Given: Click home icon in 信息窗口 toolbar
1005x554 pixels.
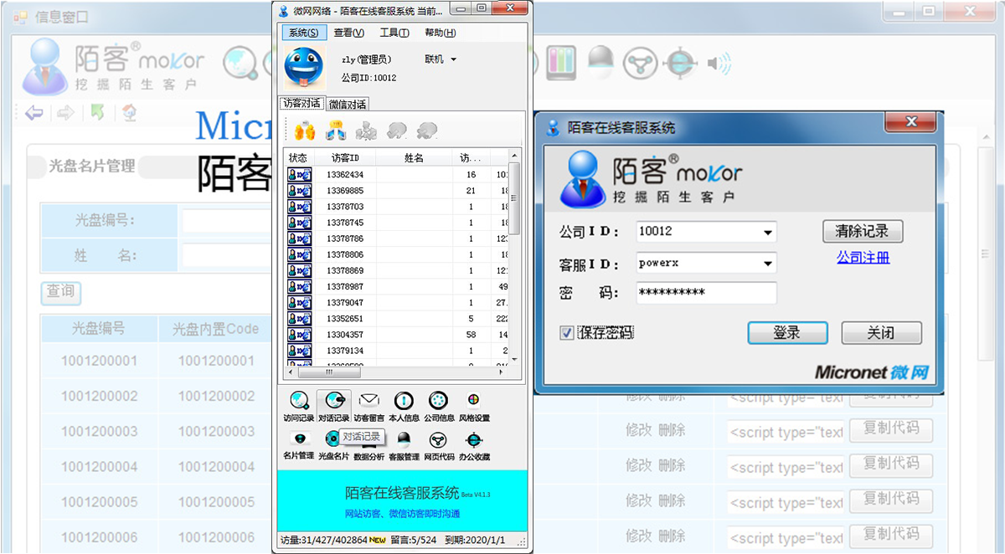Looking at the screenshot, I should click(x=129, y=112).
